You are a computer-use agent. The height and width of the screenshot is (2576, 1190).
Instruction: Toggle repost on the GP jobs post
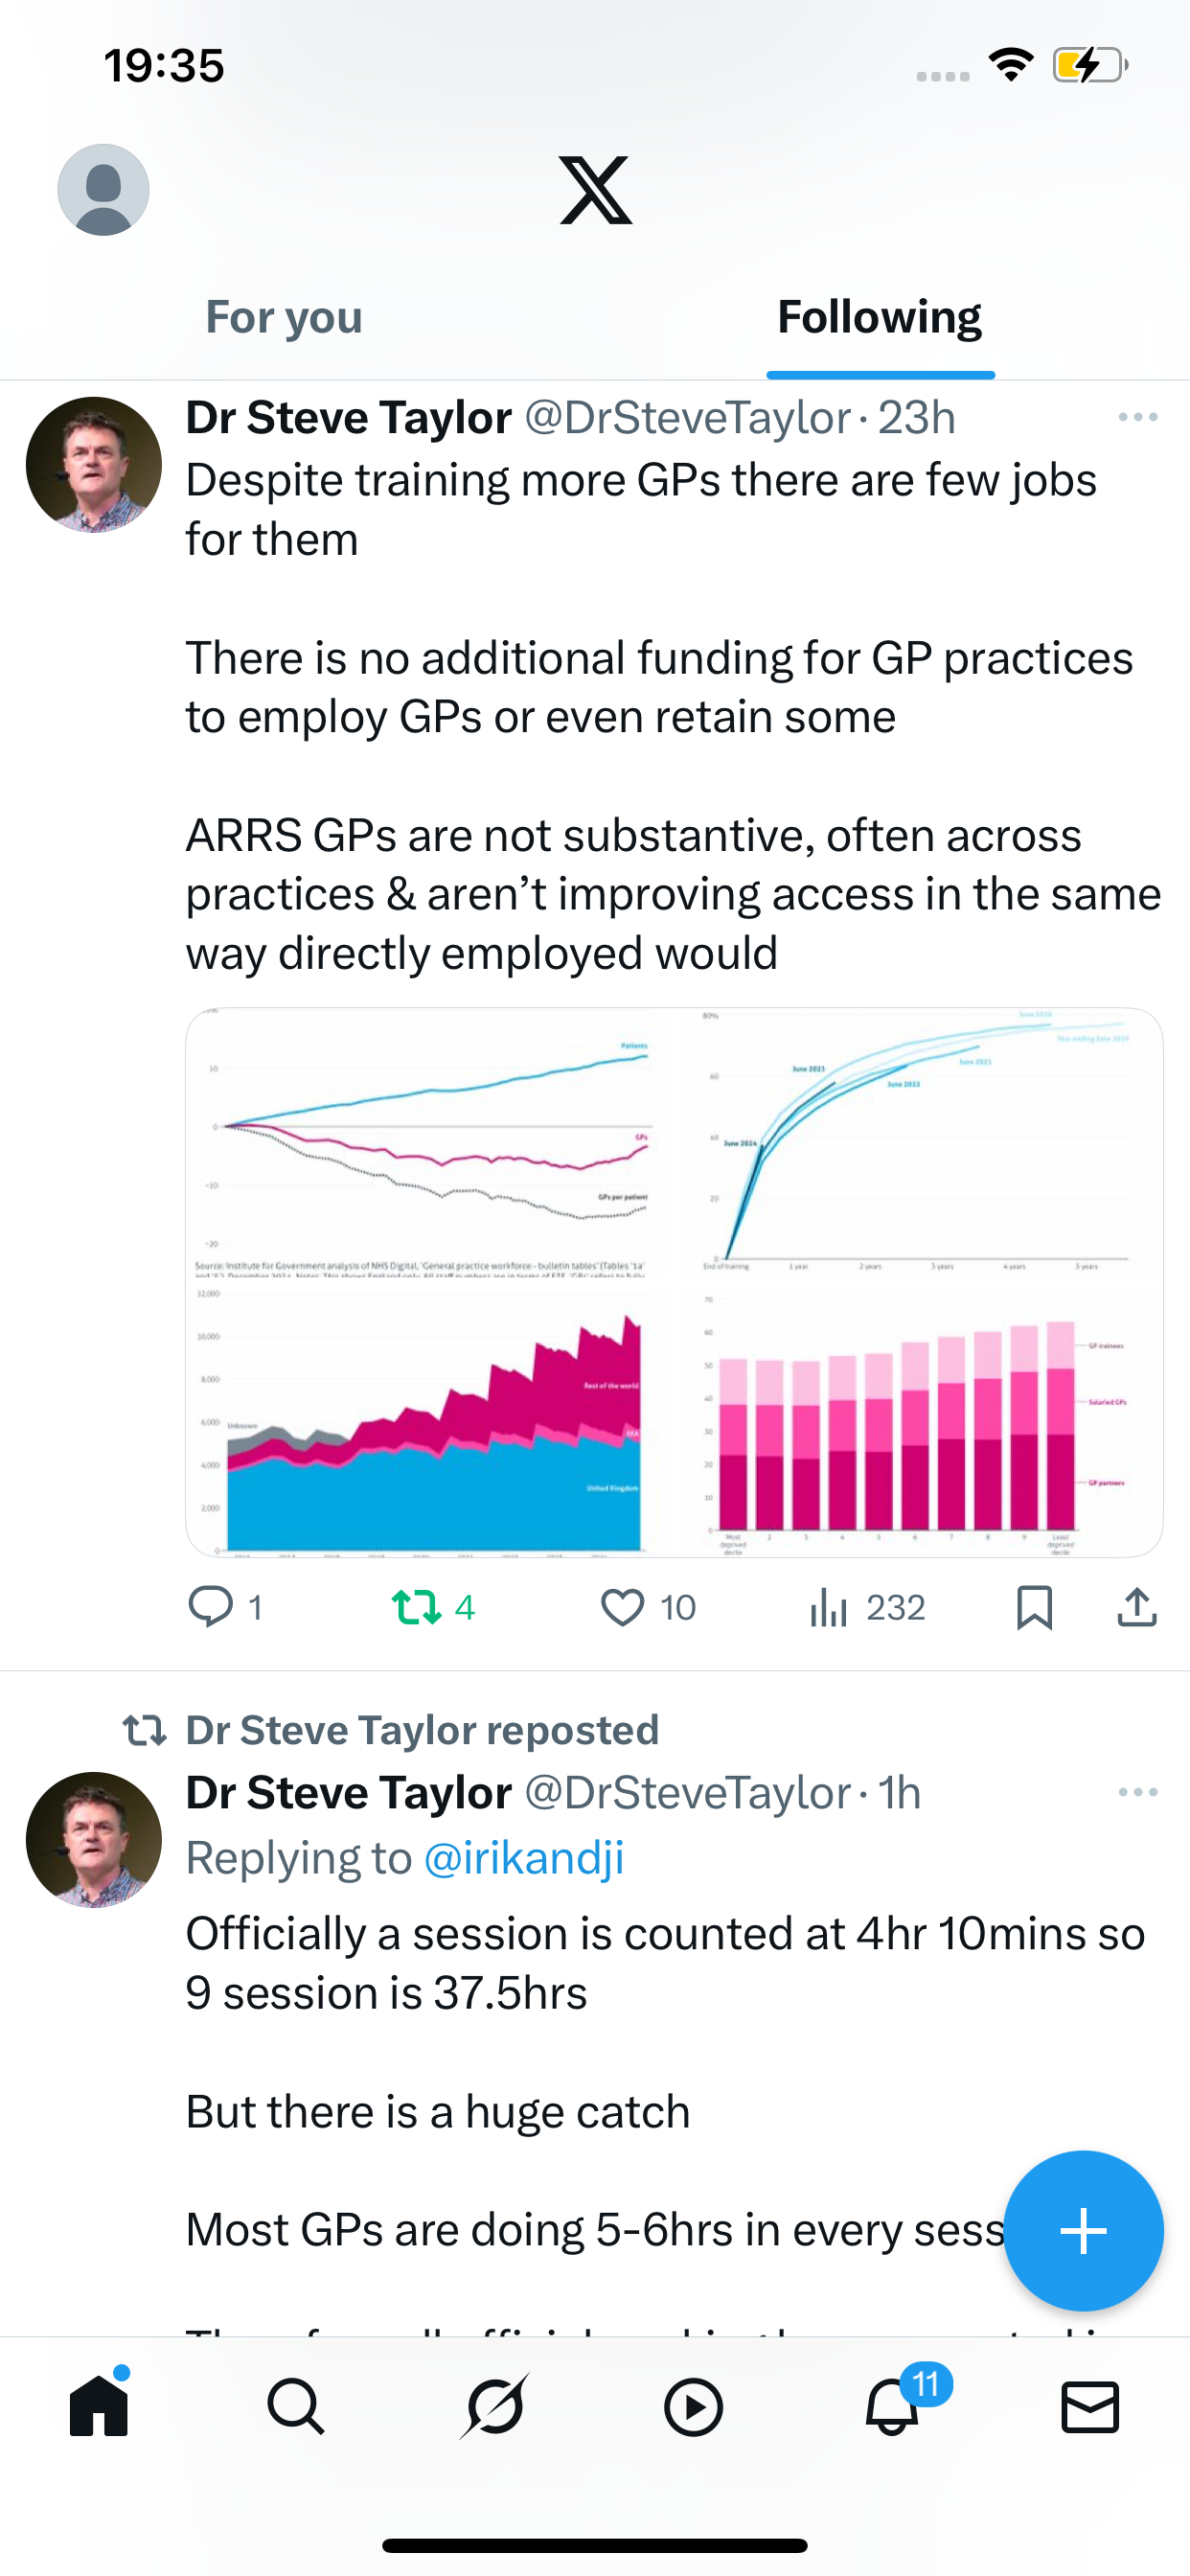click(417, 1607)
